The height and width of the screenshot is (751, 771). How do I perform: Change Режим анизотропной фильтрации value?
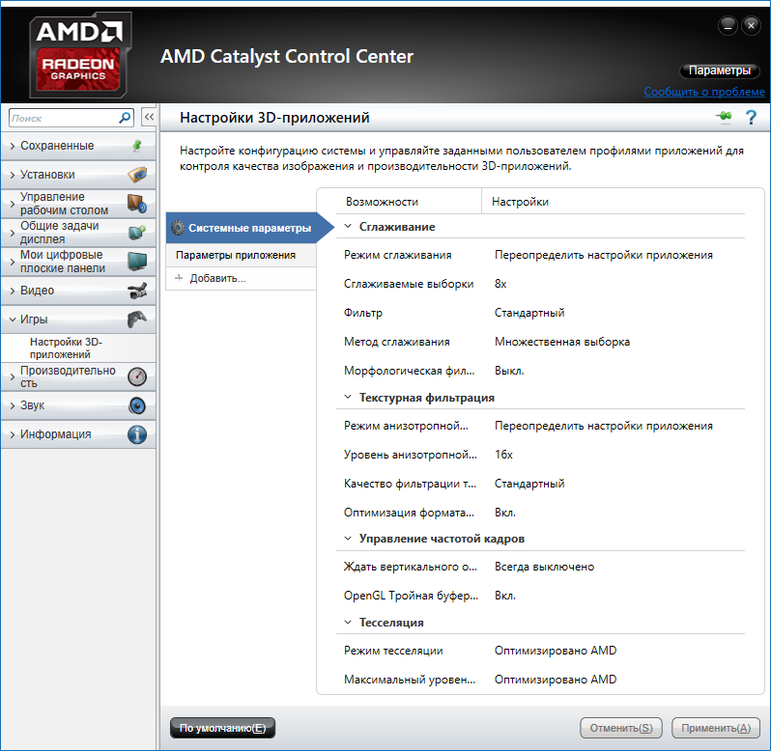[x=603, y=426]
